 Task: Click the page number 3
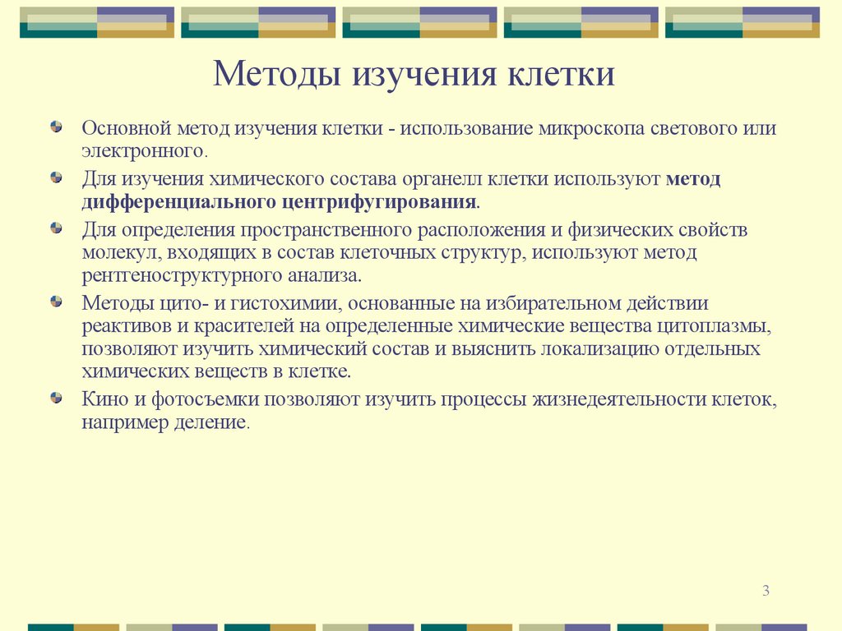[765, 588]
